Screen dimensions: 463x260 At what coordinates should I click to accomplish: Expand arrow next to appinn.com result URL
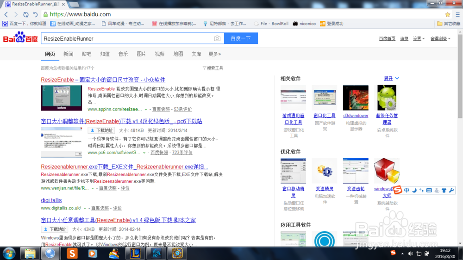coord(145,110)
